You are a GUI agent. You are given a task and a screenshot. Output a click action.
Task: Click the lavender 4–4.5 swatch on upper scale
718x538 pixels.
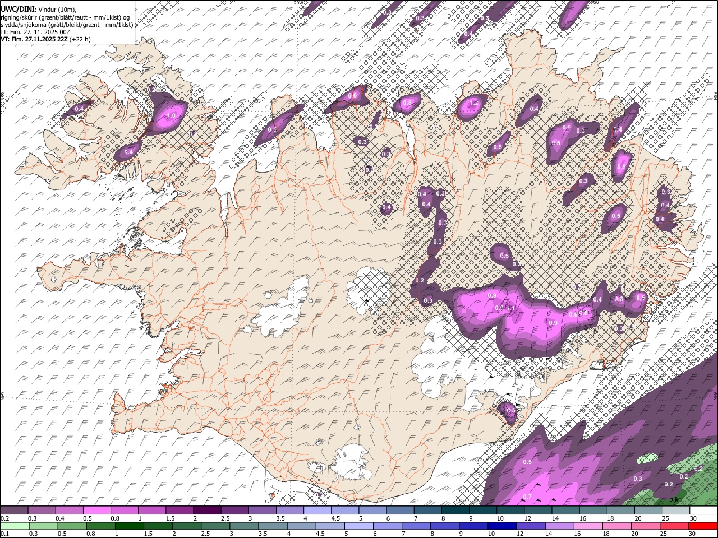pyautogui.click(x=317, y=511)
